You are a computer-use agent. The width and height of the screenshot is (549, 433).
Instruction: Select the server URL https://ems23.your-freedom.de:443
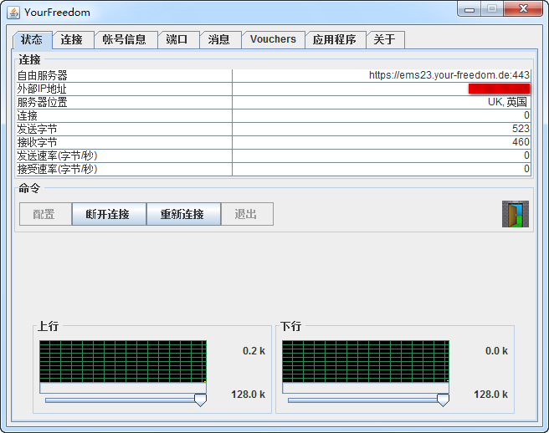(449, 75)
